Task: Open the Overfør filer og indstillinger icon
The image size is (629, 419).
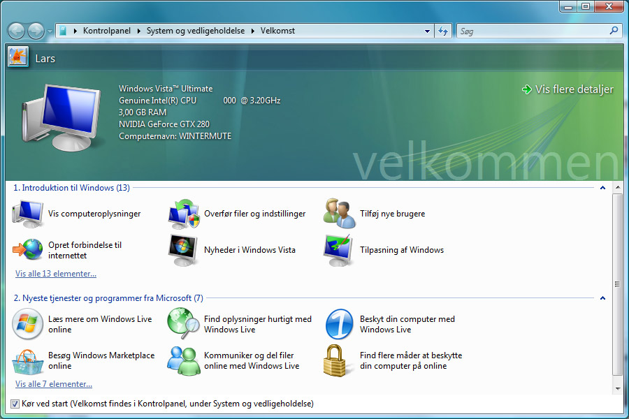Action: click(184, 214)
